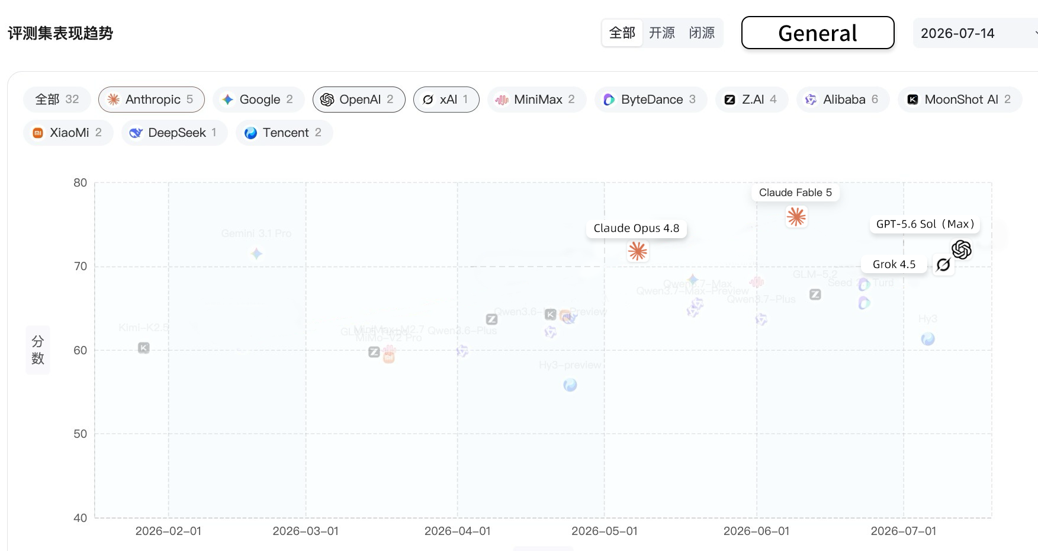Toggle the xAI vendor filter chip
The image size is (1038, 551).
click(x=446, y=100)
